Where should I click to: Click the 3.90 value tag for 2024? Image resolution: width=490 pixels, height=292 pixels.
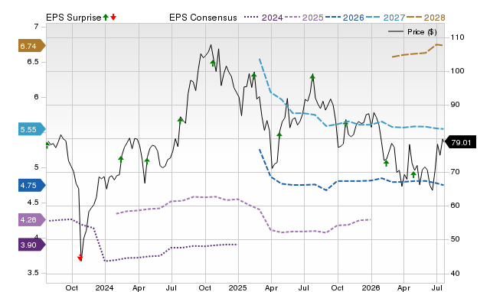(32, 245)
